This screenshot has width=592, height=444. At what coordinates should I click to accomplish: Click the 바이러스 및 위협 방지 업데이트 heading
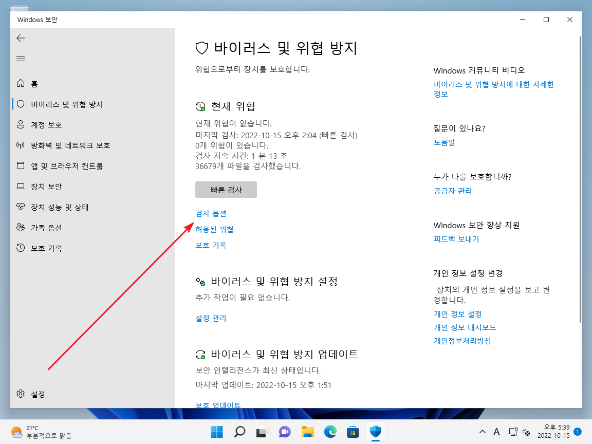tap(284, 354)
